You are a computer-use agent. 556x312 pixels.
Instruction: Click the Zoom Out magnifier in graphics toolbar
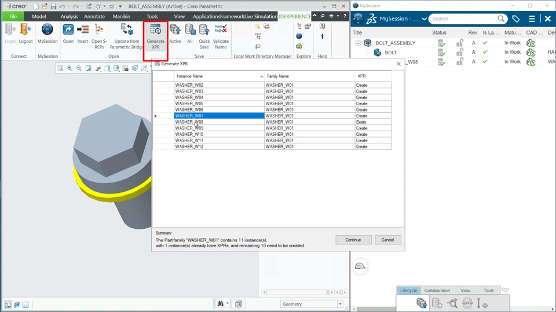coord(79,68)
